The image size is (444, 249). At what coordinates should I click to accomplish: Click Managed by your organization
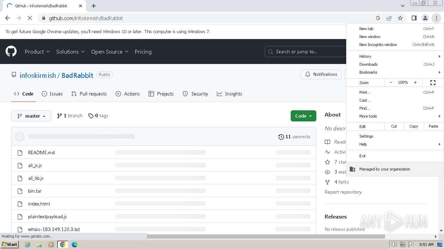click(x=395, y=169)
